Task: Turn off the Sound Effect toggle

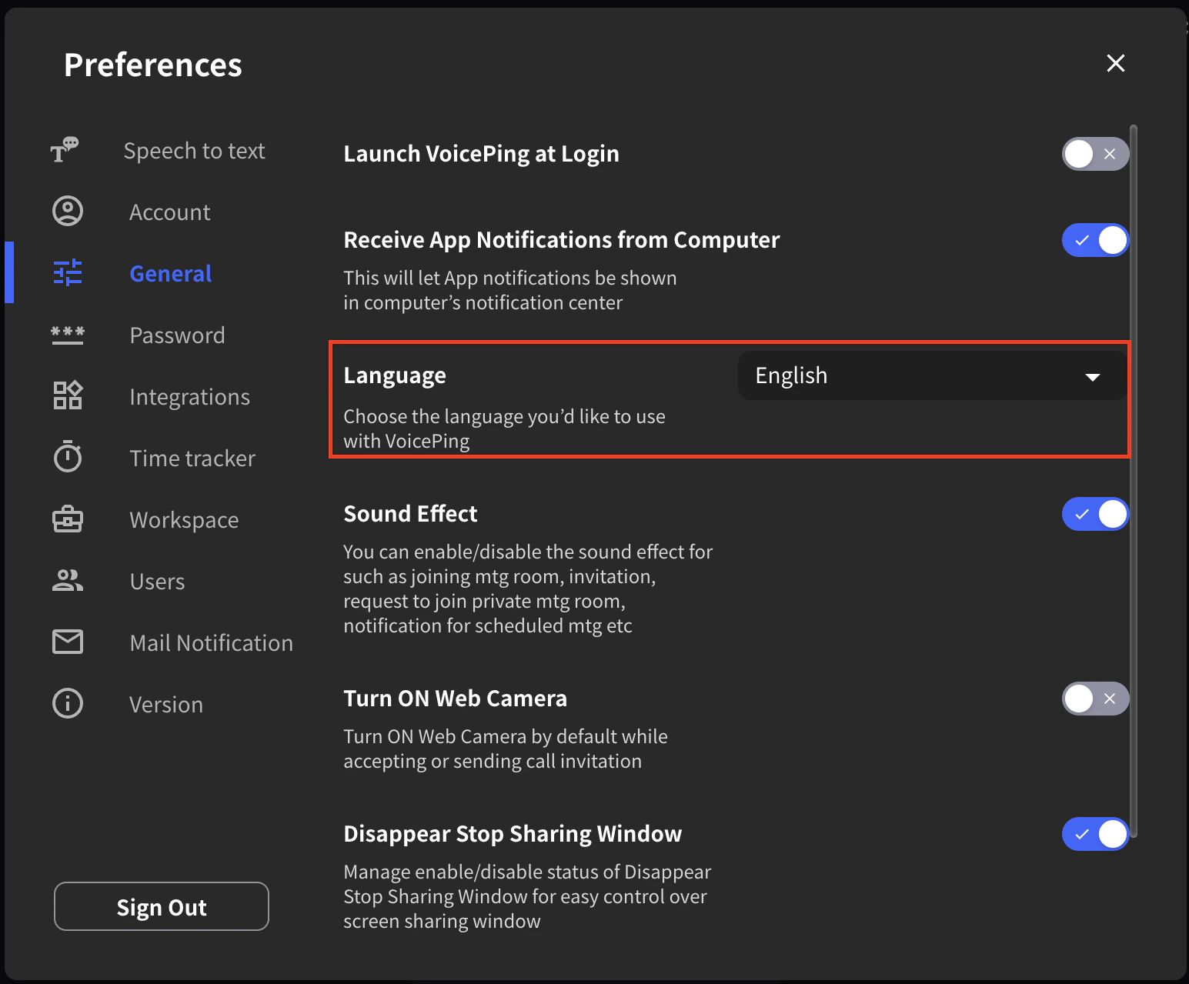Action: point(1094,514)
